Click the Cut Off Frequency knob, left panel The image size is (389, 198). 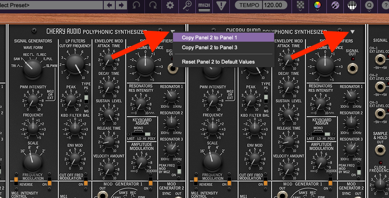pyautogui.click(x=76, y=64)
